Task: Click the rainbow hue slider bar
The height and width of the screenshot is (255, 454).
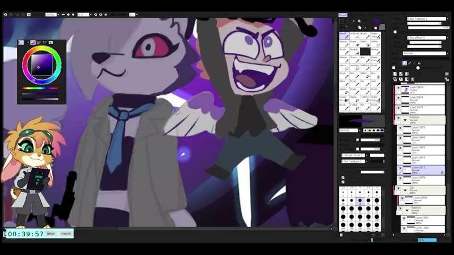Action: [40, 88]
